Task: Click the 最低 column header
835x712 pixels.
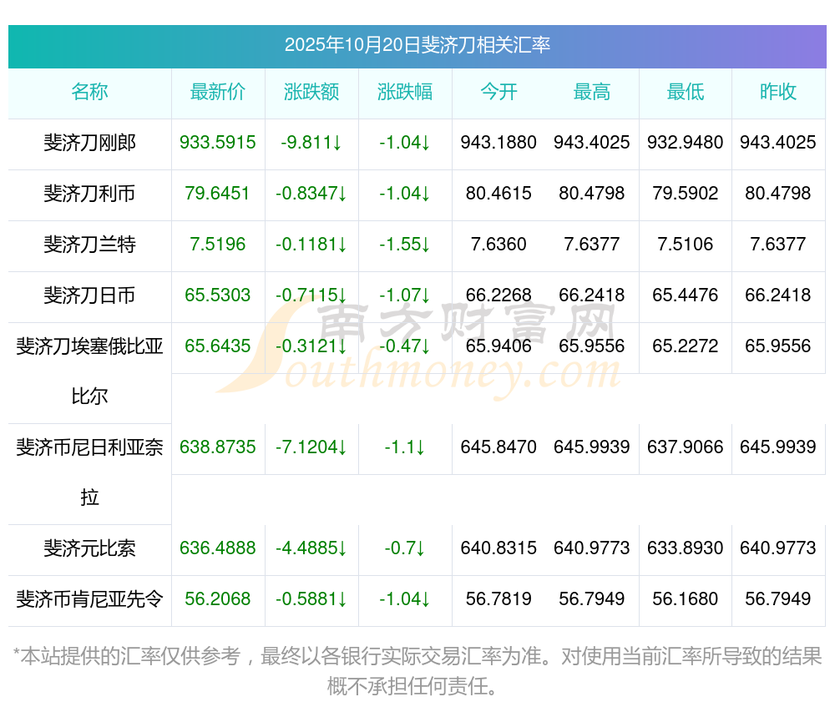Action: (686, 92)
